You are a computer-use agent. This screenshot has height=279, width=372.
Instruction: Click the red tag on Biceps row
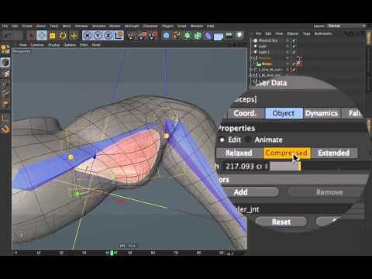pyautogui.click(x=299, y=64)
